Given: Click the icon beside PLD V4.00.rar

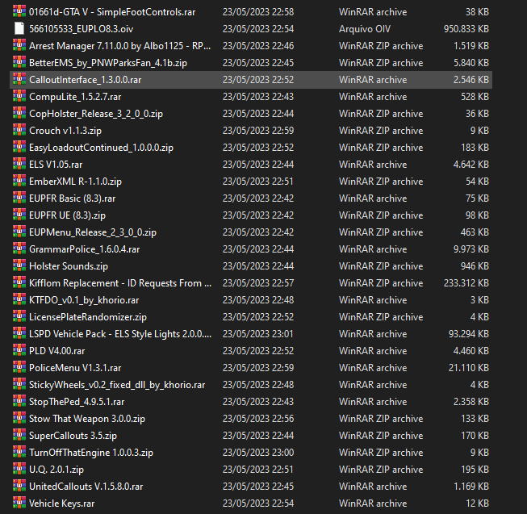Looking at the screenshot, I should [19, 350].
